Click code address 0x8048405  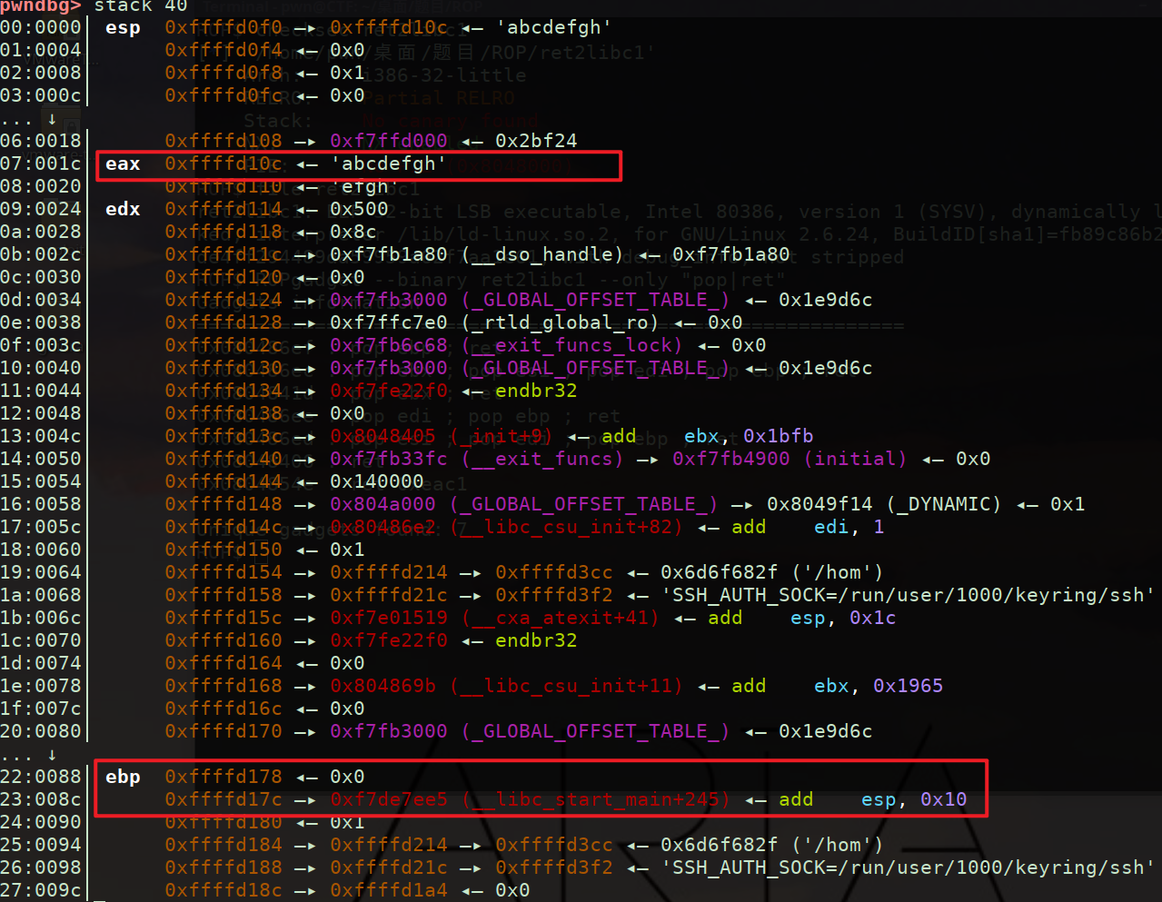click(382, 437)
